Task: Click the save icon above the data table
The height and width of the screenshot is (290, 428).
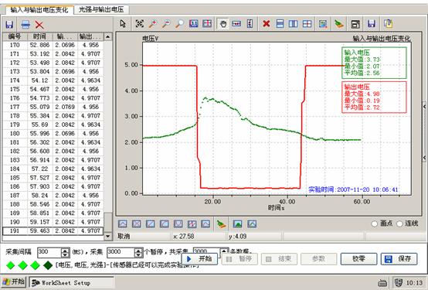Action: pos(9,25)
